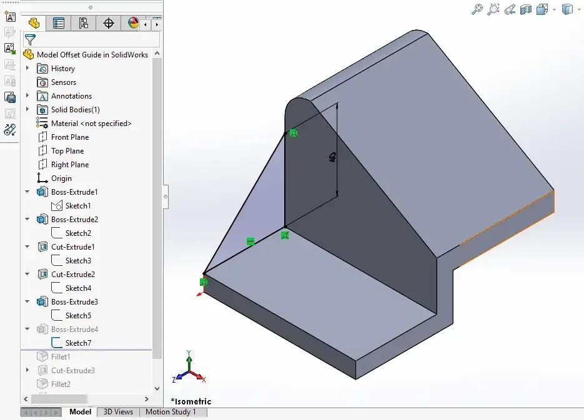Click the horizontal scroll left arrow

(26, 399)
